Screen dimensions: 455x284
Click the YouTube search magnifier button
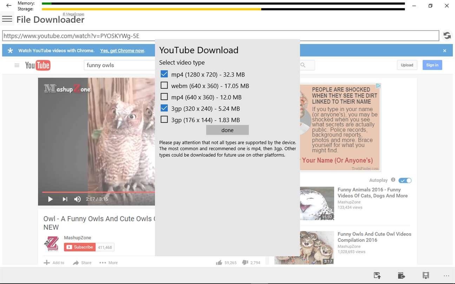pyautogui.click(x=303, y=65)
